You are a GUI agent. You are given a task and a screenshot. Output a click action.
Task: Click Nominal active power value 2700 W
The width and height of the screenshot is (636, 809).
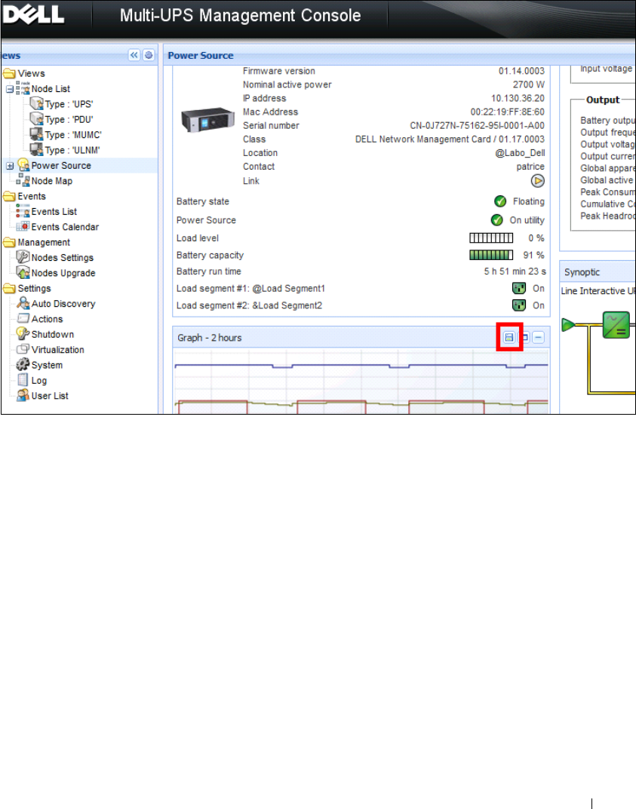(x=529, y=84)
